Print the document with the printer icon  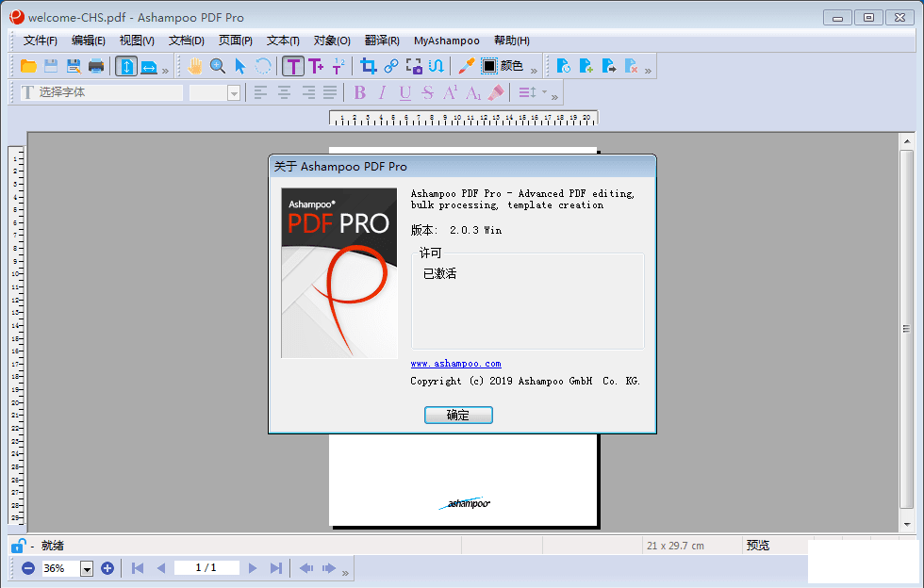click(96, 66)
